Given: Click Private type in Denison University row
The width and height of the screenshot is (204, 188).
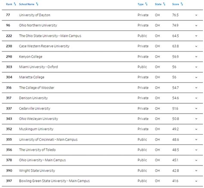Looking at the screenshot, I should [x=143, y=98].
